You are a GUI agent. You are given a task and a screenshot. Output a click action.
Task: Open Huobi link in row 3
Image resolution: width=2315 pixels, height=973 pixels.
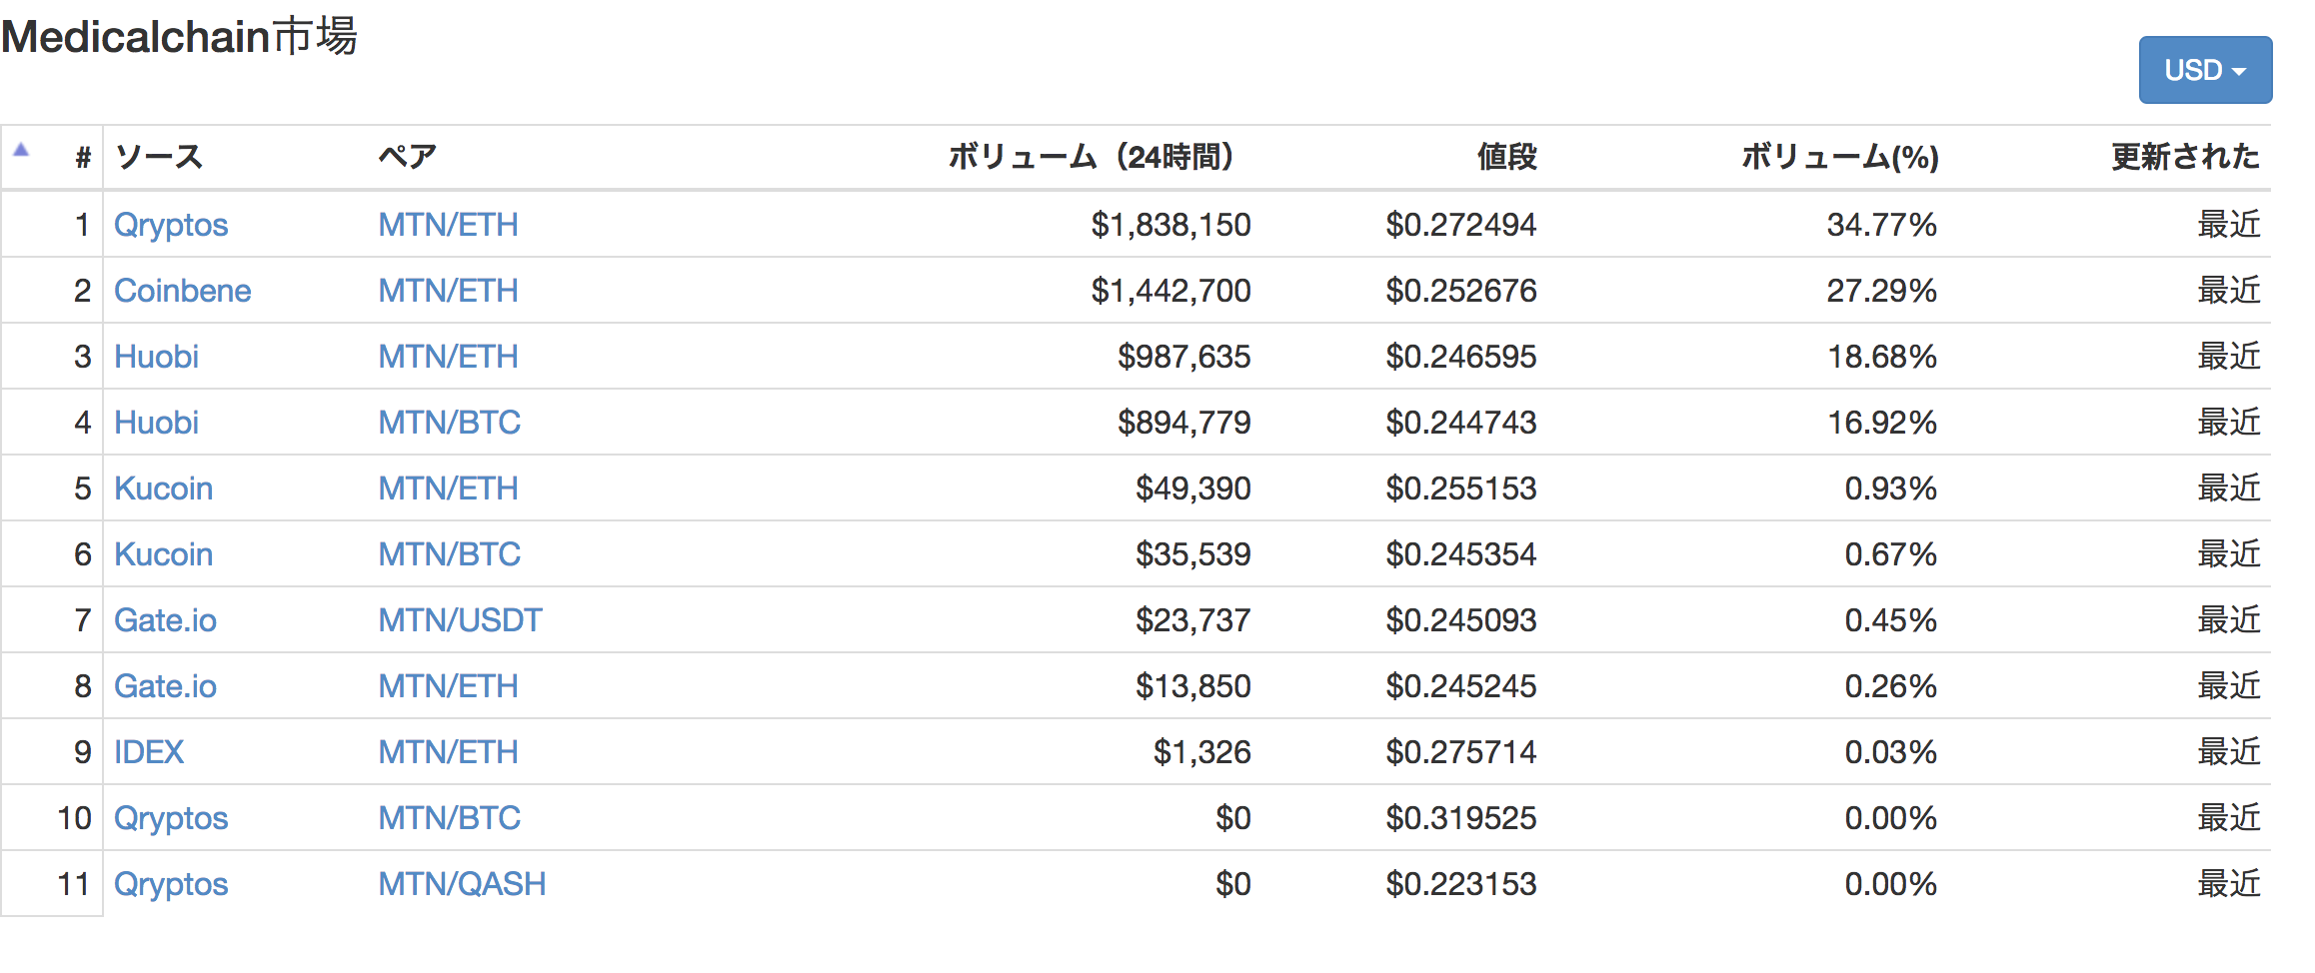[x=157, y=357]
